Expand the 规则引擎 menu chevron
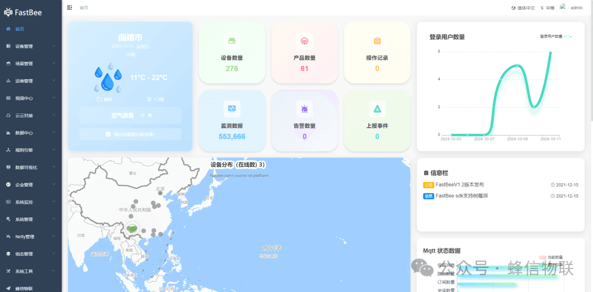The width and height of the screenshot is (593, 292). 54,150
